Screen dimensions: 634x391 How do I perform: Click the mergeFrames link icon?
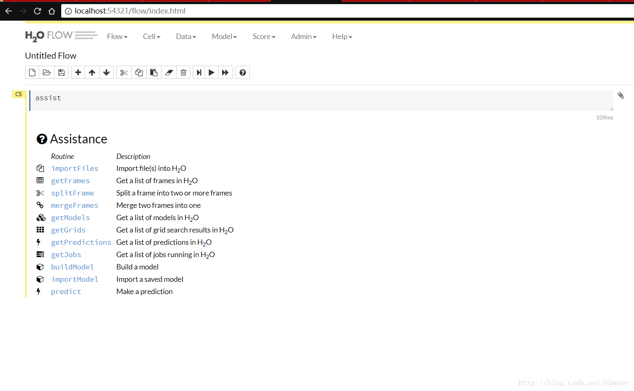pos(40,205)
